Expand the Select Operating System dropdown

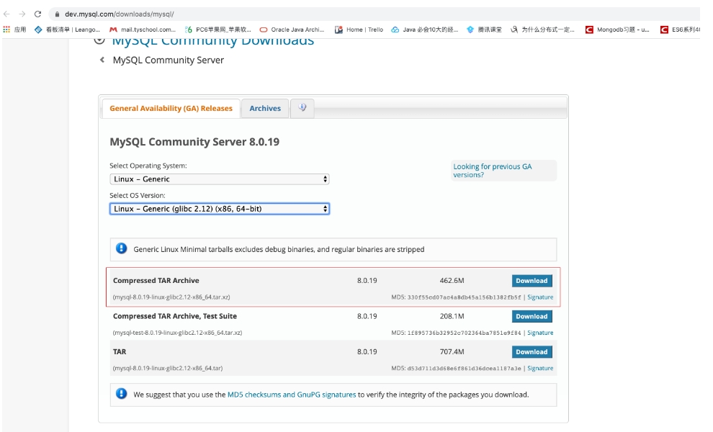[x=220, y=179]
